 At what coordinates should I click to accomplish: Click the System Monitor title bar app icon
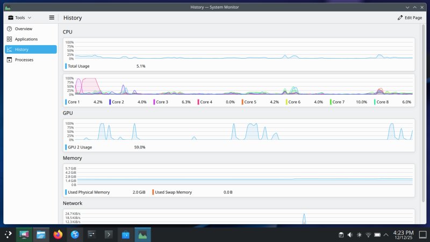tap(8, 7)
